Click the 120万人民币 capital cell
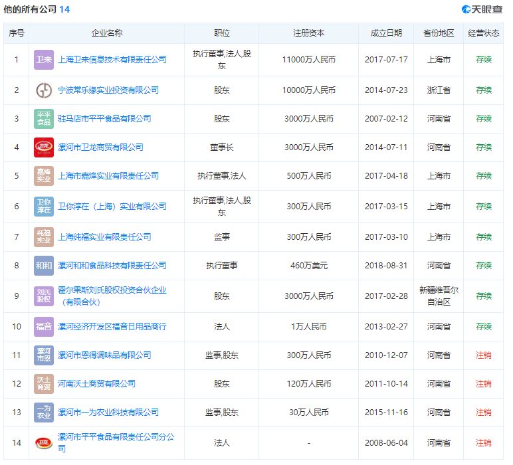The height and width of the screenshot is (465, 513). click(x=309, y=384)
